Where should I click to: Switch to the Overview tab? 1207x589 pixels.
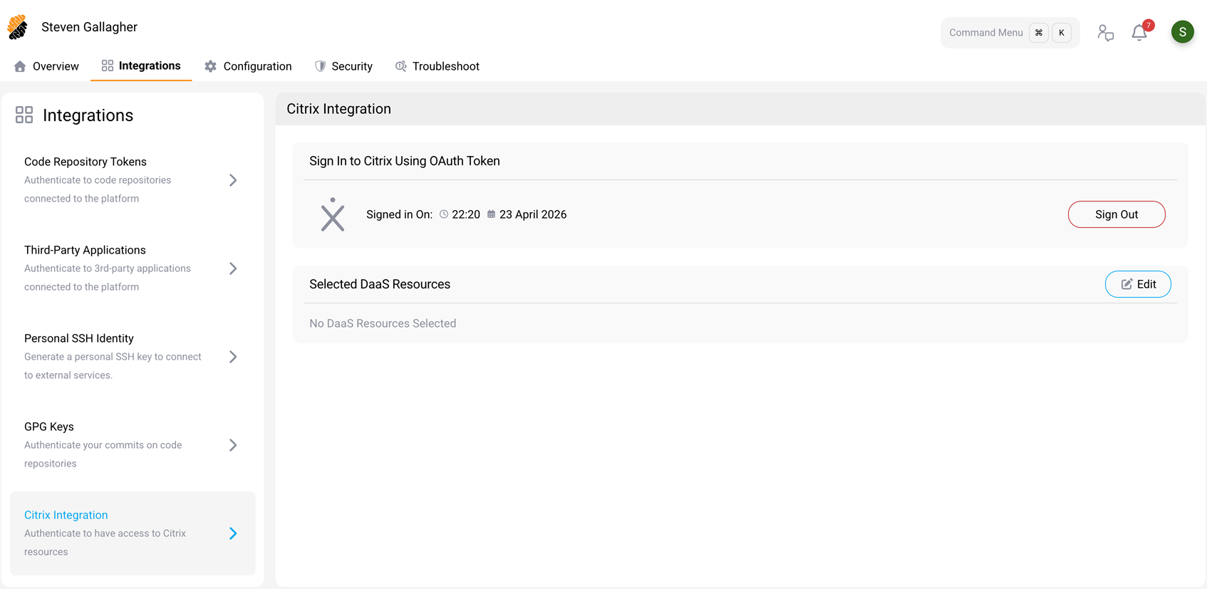(46, 66)
